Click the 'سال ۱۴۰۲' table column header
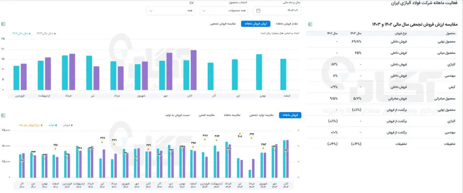The width and height of the screenshot is (463, 193). tap(332, 33)
